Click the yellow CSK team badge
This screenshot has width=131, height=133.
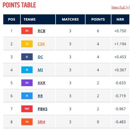(x=27, y=44)
